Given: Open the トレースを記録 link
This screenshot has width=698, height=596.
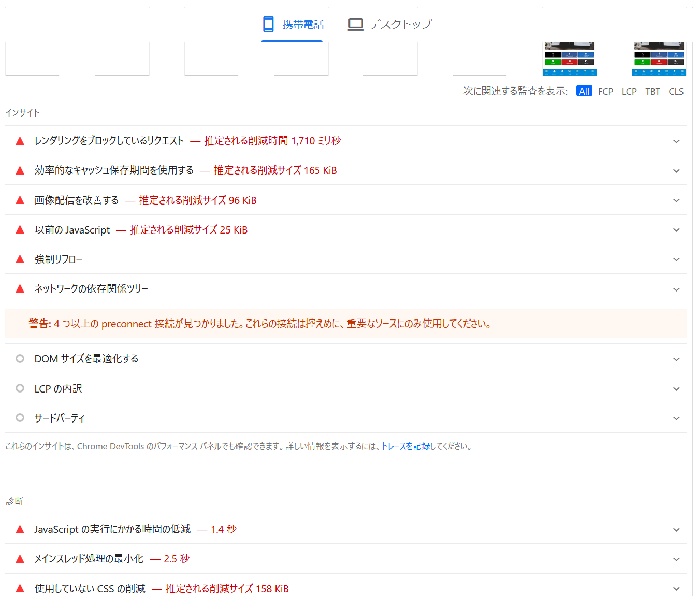Looking at the screenshot, I should 405,446.
